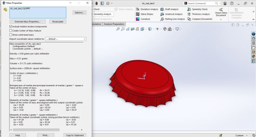Screen dimensions: 256x137
Task: Open Report coordinate values dropdown
Action: [x=66, y=39]
